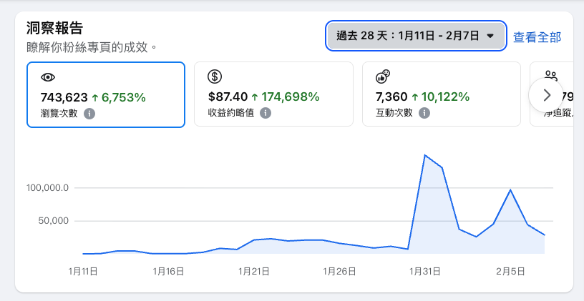Screen dimensions: 584x301
Task: Select the 收益約略值 metric card
Action: pyautogui.click(x=273, y=94)
